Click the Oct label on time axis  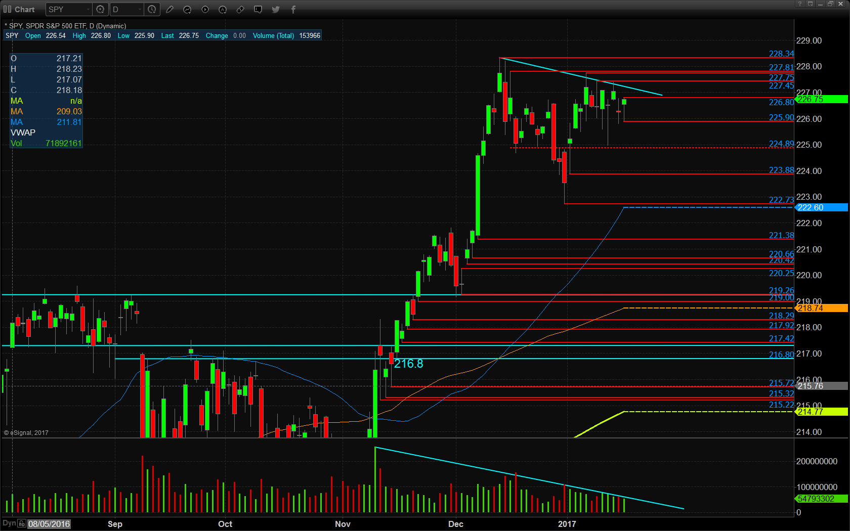click(x=225, y=524)
